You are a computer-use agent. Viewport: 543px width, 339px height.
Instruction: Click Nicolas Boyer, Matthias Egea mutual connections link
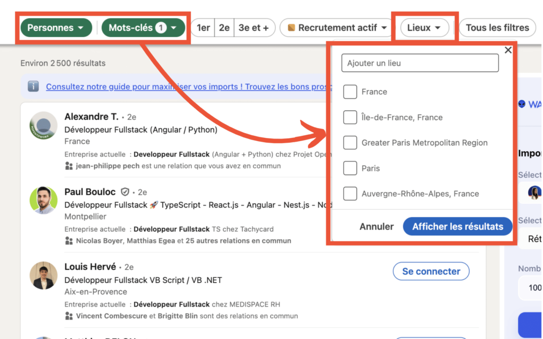point(125,241)
